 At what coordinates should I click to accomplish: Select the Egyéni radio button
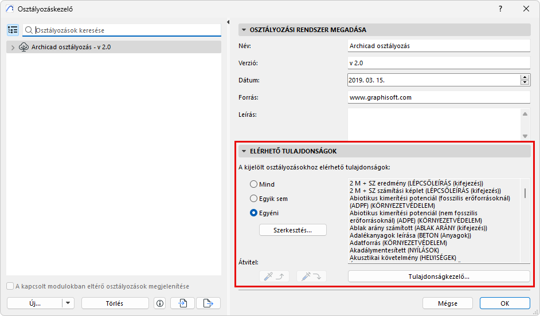(x=253, y=213)
